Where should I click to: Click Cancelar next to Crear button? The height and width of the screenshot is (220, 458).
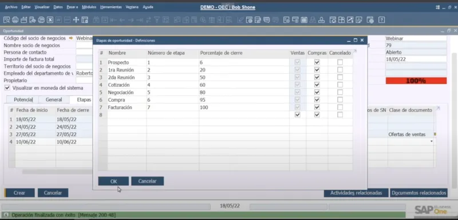pos(53,193)
